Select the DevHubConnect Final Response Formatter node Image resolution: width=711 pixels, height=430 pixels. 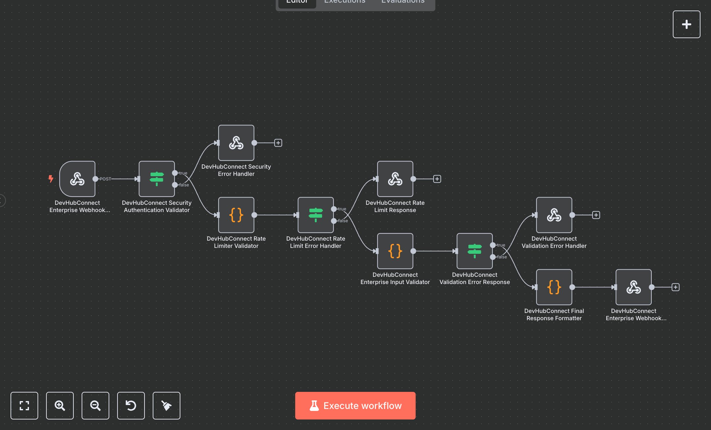554,287
